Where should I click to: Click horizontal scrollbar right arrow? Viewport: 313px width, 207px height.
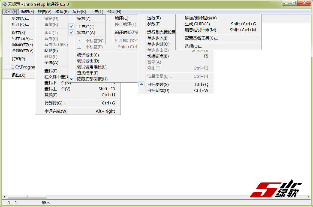[308, 197]
